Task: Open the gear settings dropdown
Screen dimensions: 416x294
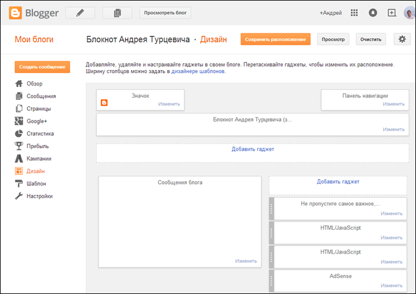Action: [402, 39]
